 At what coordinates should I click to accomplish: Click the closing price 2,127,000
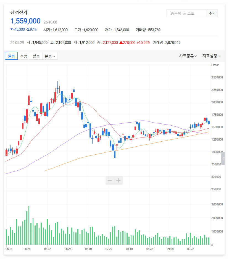point(110,43)
